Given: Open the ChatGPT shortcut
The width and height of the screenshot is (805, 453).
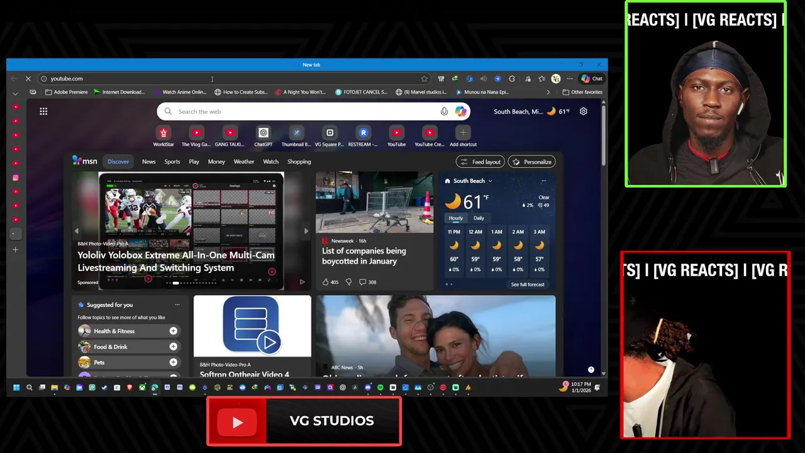Looking at the screenshot, I should 263,136.
